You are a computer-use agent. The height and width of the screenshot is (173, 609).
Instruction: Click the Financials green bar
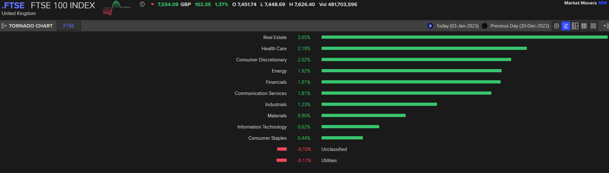click(x=411, y=82)
